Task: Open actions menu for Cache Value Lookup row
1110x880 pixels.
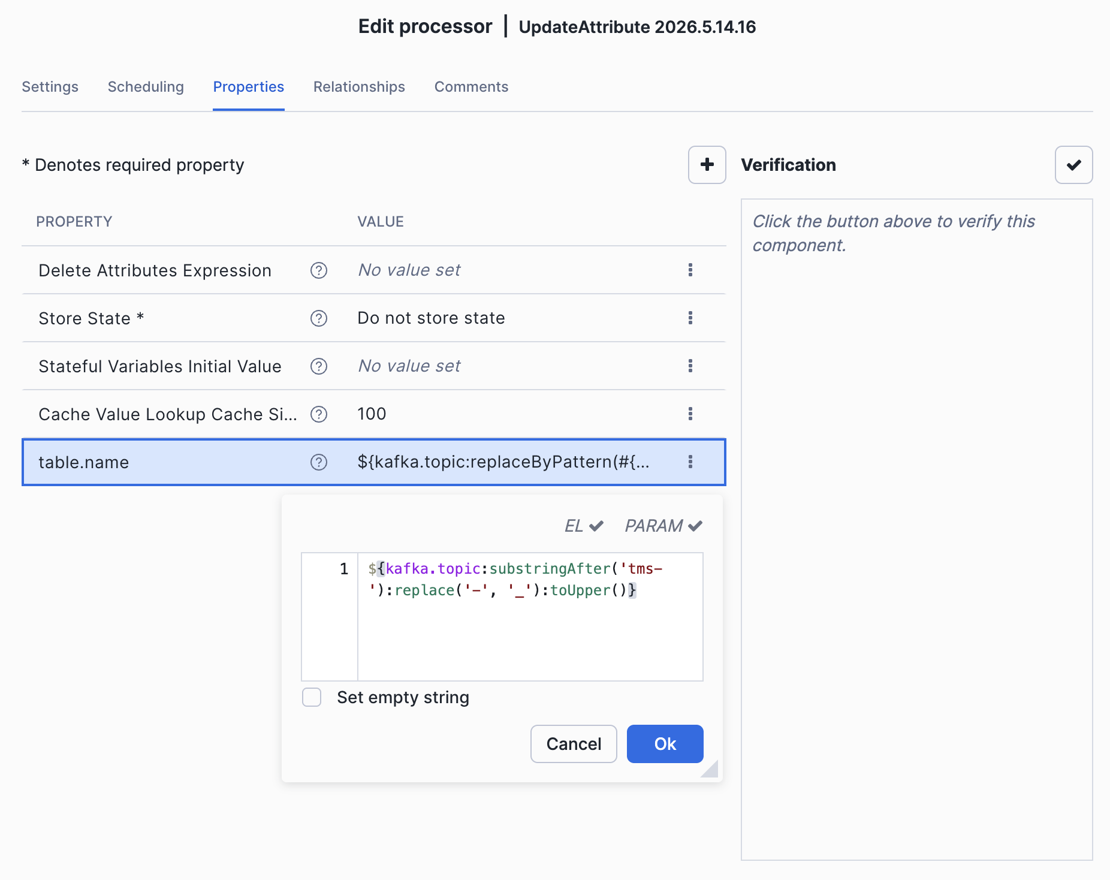Action: click(x=690, y=414)
